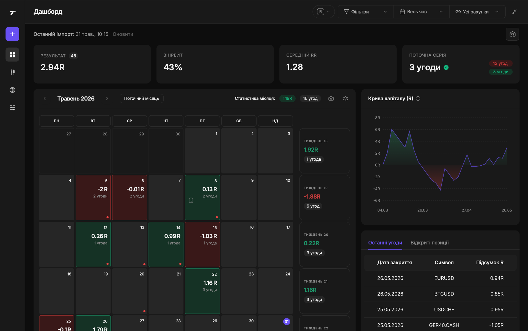Click the equity curve chart line
The width and height of the screenshot is (528, 331).
pos(445,160)
